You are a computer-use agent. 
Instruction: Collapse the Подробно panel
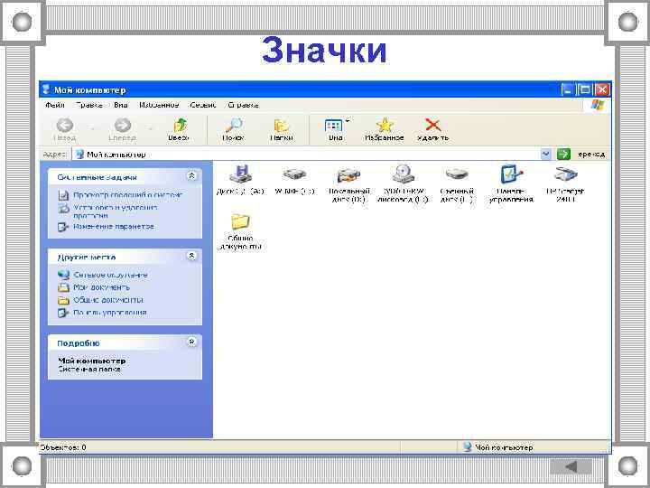(x=191, y=342)
